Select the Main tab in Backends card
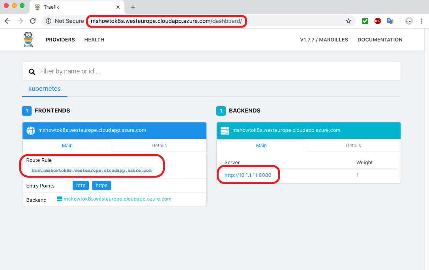429x270 pixels. (x=261, y=146)
